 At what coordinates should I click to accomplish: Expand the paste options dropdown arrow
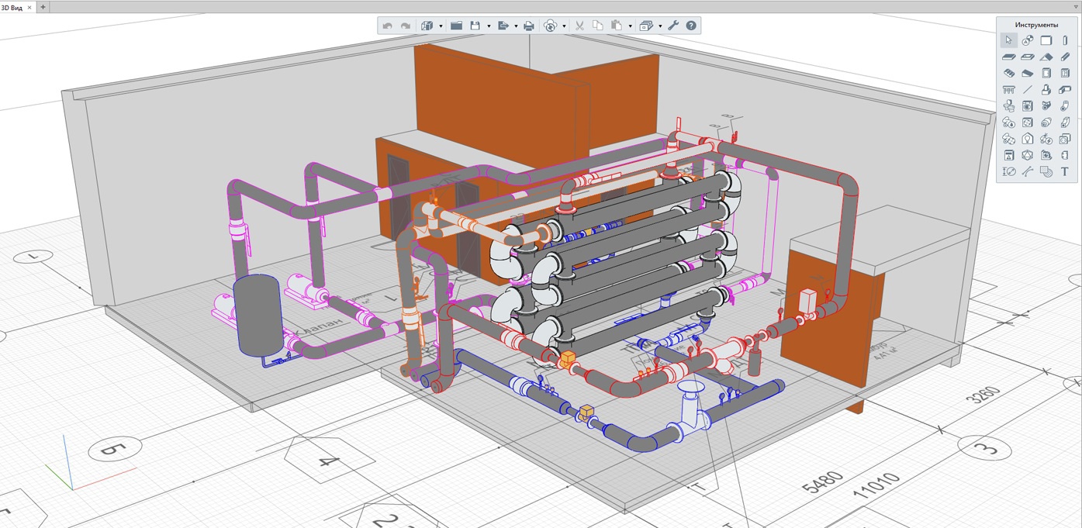[630, 26]
